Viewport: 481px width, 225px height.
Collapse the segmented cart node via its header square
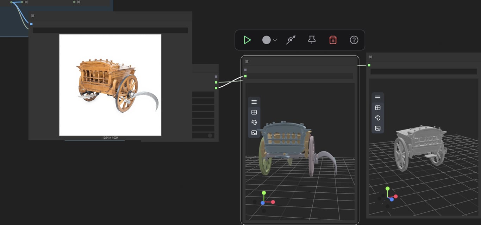coord(246,61)
